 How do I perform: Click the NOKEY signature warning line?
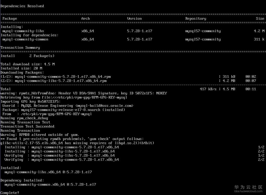84,93
